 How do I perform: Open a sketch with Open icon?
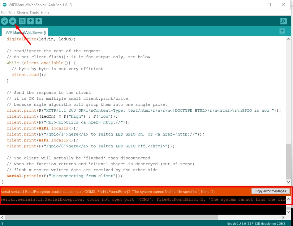click(x=30, y=21)
